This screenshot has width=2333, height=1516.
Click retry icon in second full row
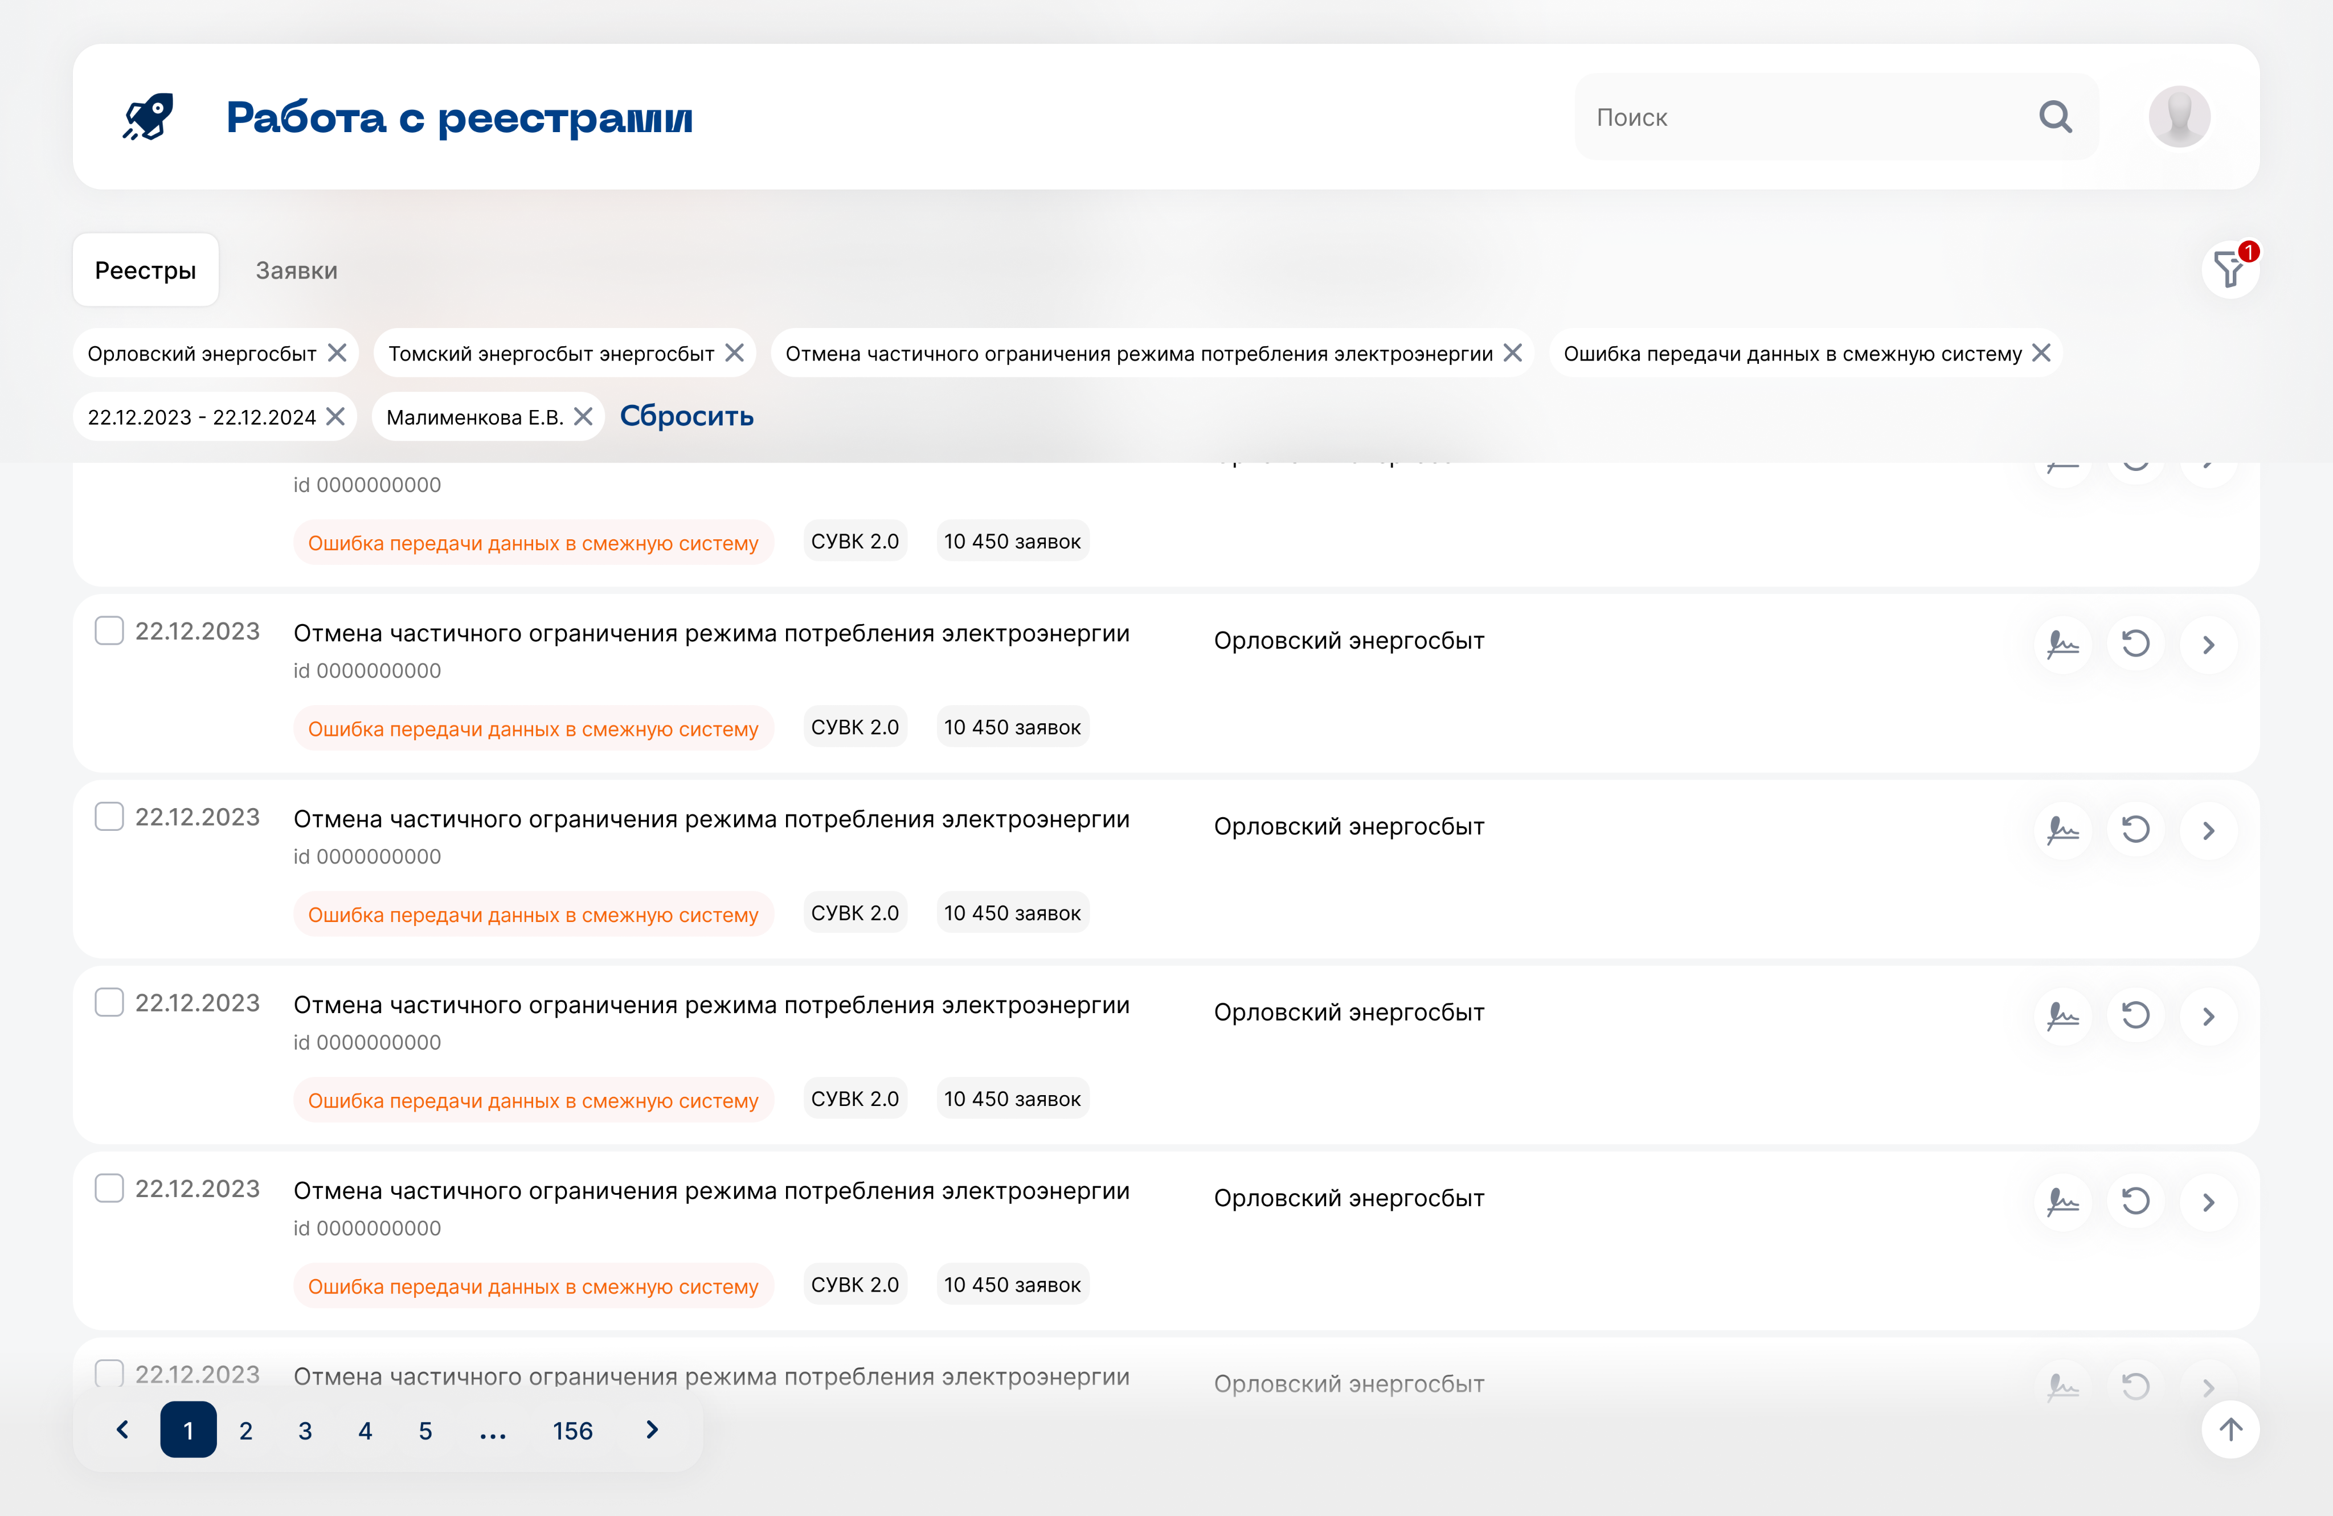(x=2135, y=830)
